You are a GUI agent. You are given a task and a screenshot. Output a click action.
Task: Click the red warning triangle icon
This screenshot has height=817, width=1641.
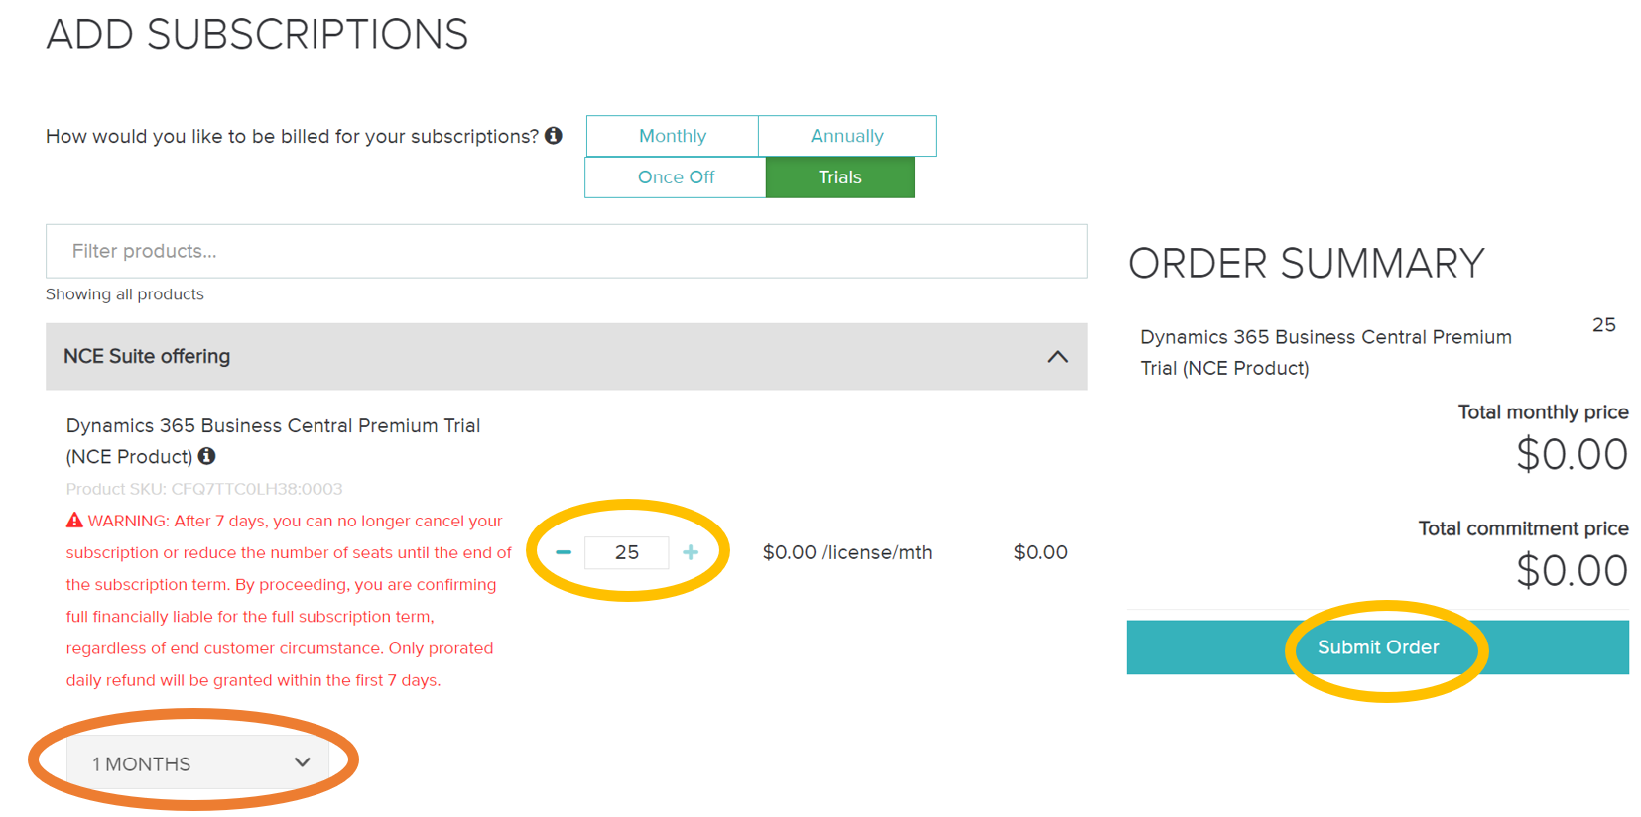pyautogui.click(x=73, y=520)
